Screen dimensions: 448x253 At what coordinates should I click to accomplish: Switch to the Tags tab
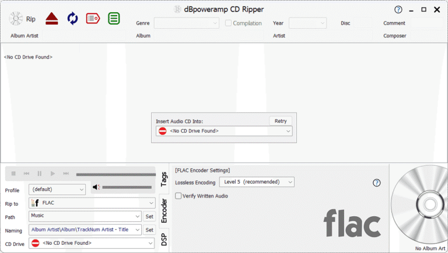tap(164, 179)
